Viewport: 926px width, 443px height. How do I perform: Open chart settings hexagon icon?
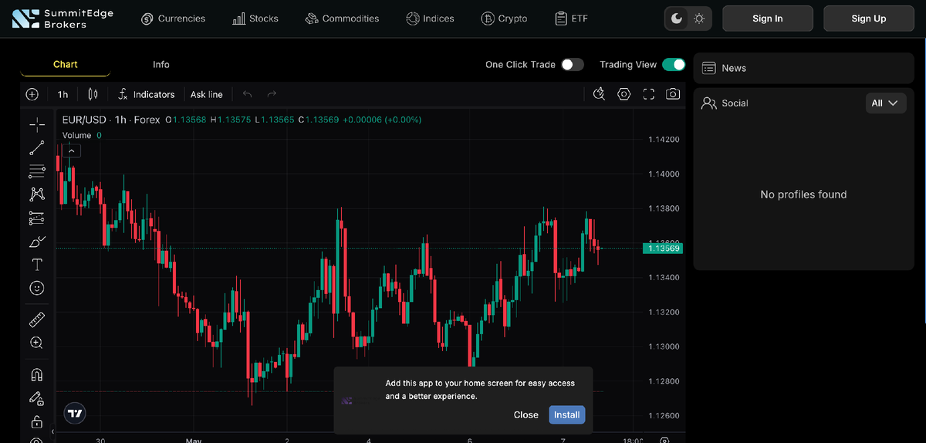pyautogui.click(x=624, y=94)
